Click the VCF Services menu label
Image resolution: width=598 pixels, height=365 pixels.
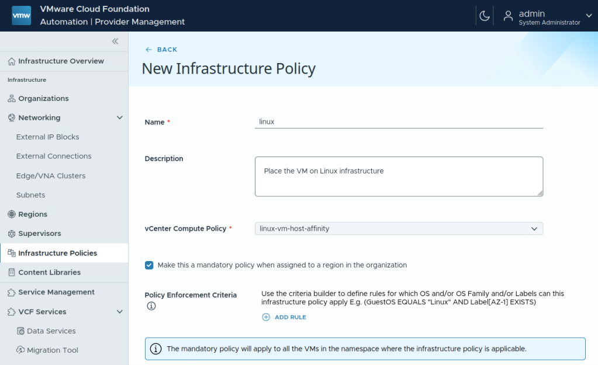click(x=42, y=312)
